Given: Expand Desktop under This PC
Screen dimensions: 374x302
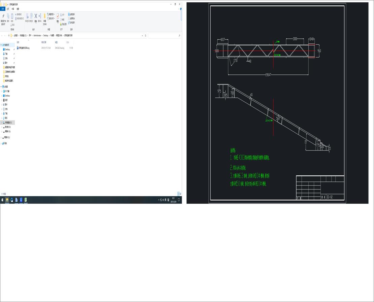Looking at the screenshot, I should (x=2, y=96).
